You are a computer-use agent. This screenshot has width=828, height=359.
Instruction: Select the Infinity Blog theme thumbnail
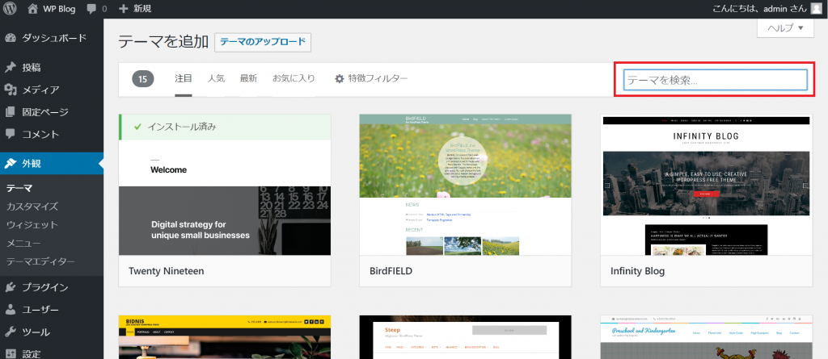click(x=706, y=185)
